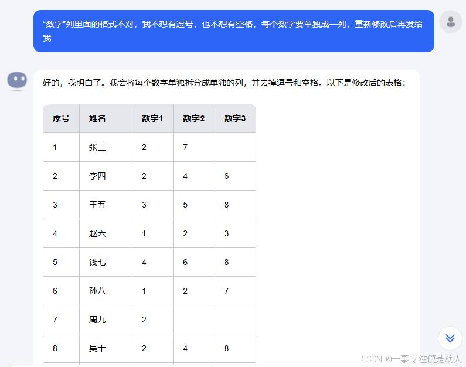Click 数字2 value '7' in 张三 row
The height and width of the screenshot is (367, 466).
pyautogui.click(x=194, y=147)
